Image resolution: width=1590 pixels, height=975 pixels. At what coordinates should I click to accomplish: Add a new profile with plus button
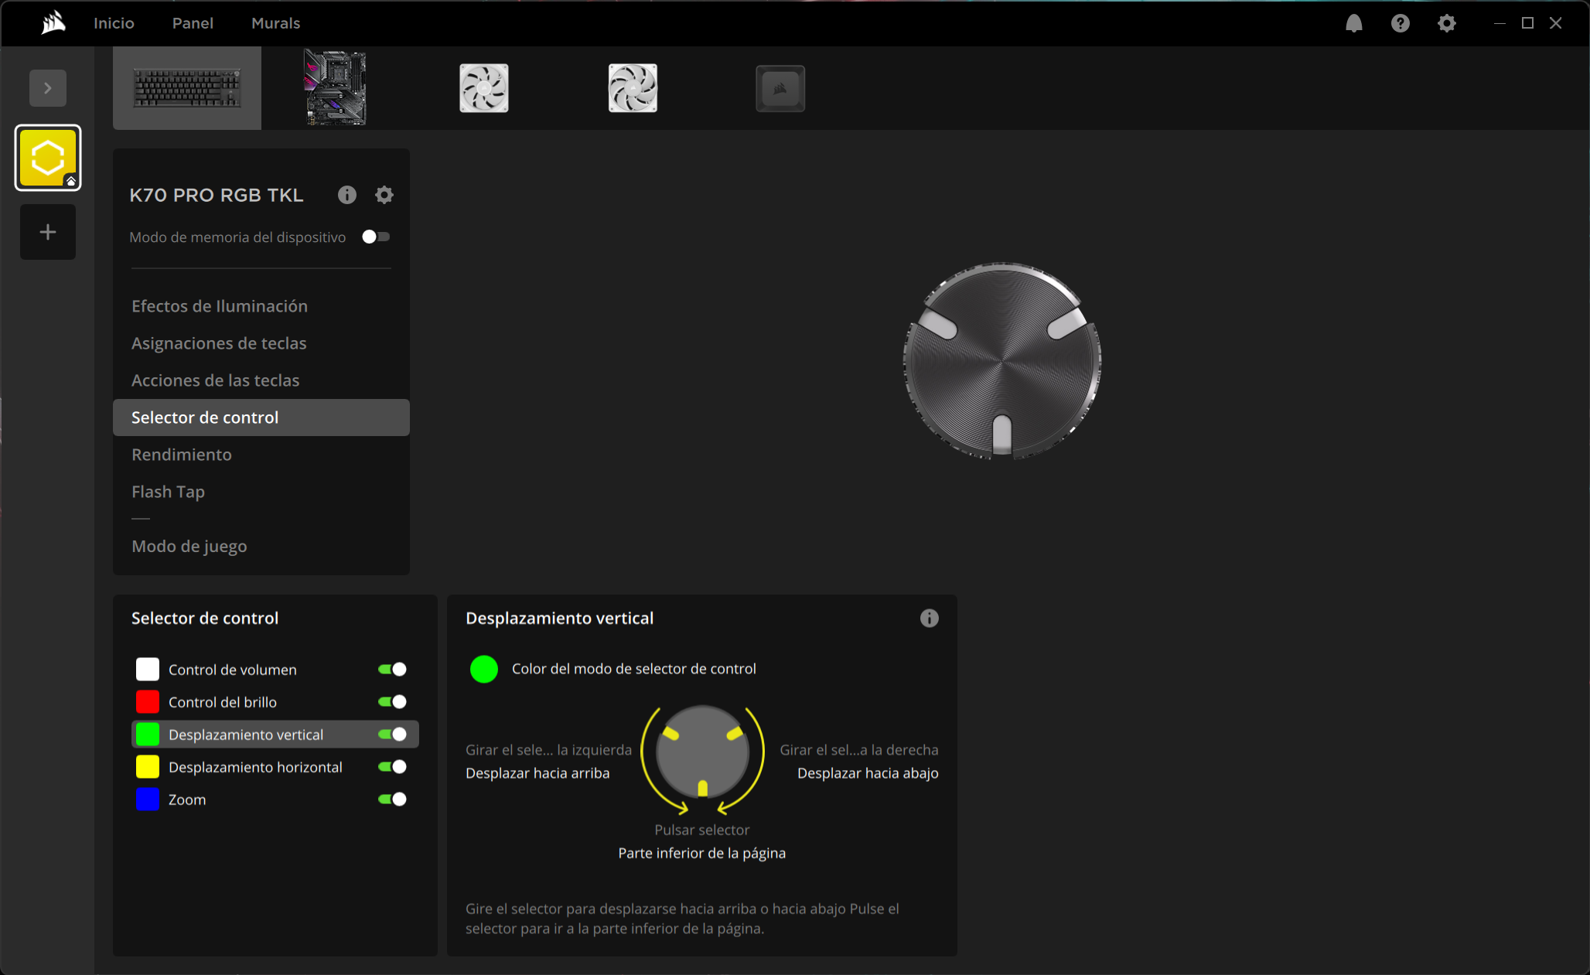click(x=48, y=232)
